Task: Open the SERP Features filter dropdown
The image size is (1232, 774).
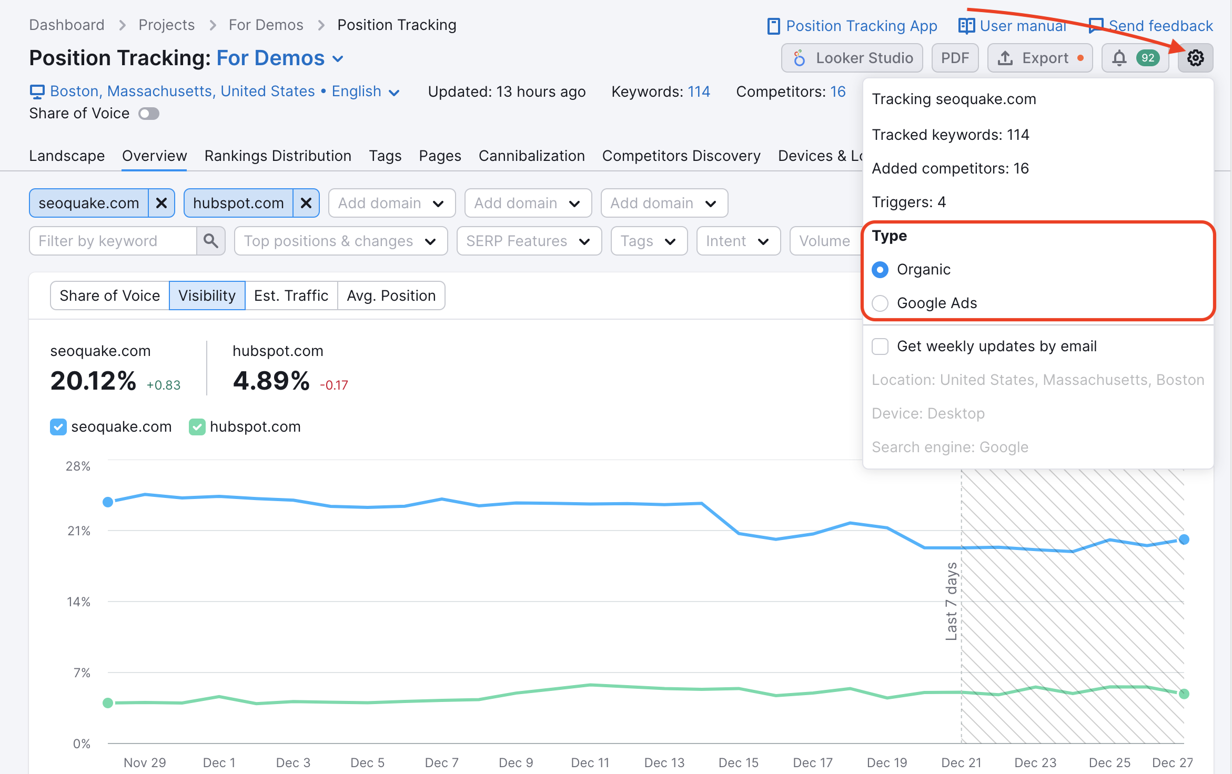Action: coord(529,241)
